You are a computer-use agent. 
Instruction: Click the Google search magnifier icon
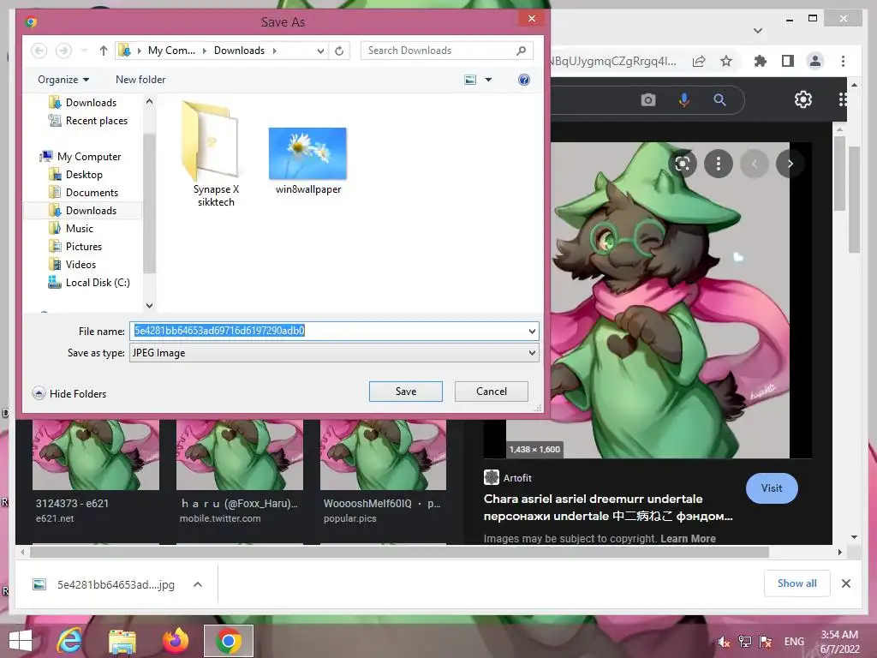pos(719,100)
